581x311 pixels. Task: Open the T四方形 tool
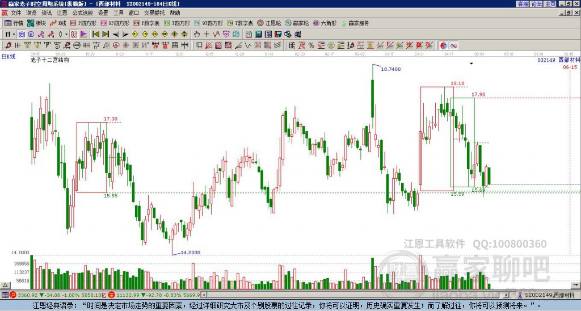tap(177, 23)
